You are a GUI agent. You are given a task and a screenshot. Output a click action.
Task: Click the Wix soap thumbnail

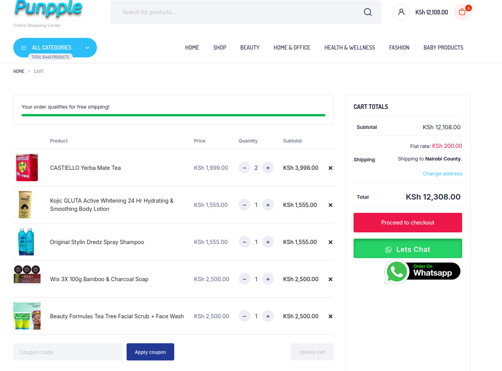pyautogui.click(x=27, y=275)
